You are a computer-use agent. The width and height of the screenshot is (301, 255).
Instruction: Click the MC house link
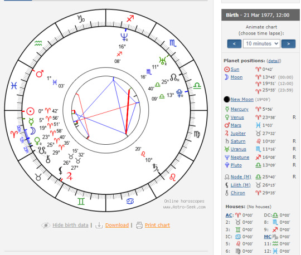(x=268, y=237)
